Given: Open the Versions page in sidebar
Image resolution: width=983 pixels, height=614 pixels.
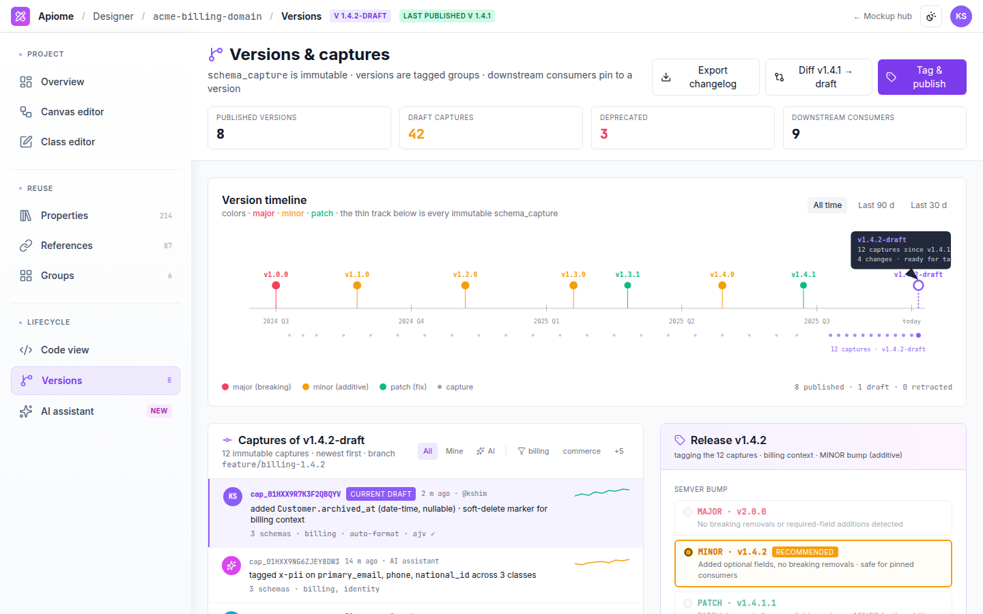Looking at the screenshot, I should point(96,381).
